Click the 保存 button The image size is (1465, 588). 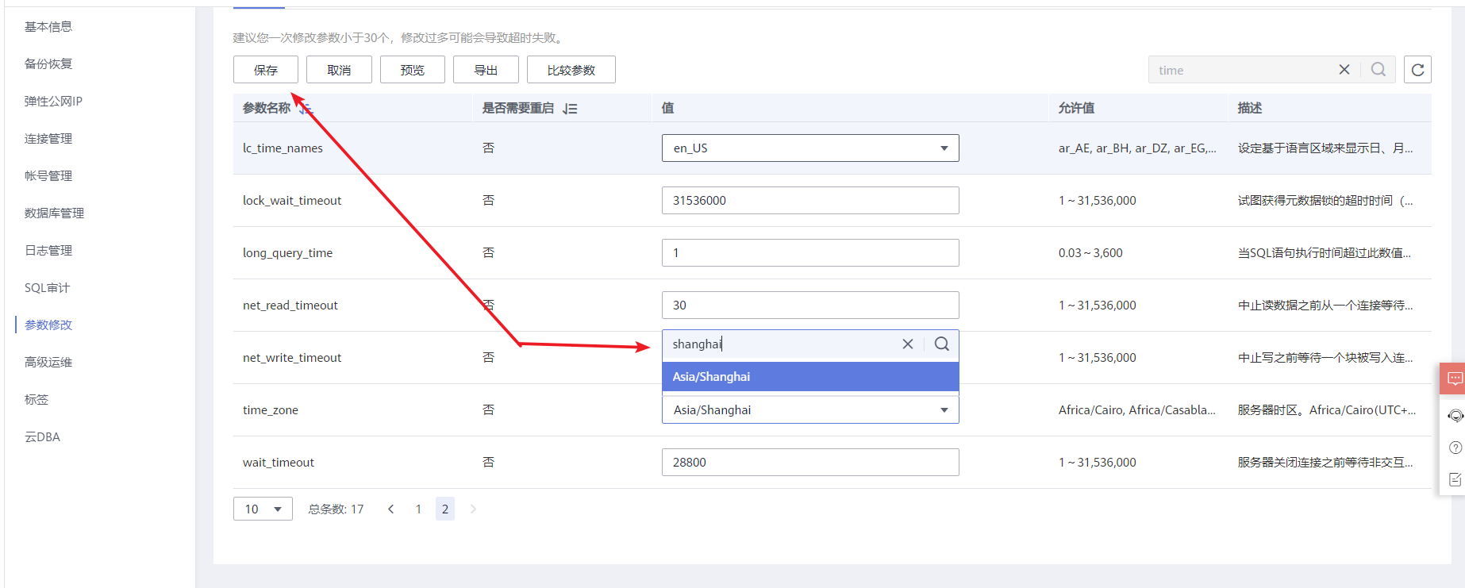click(265, 70)
